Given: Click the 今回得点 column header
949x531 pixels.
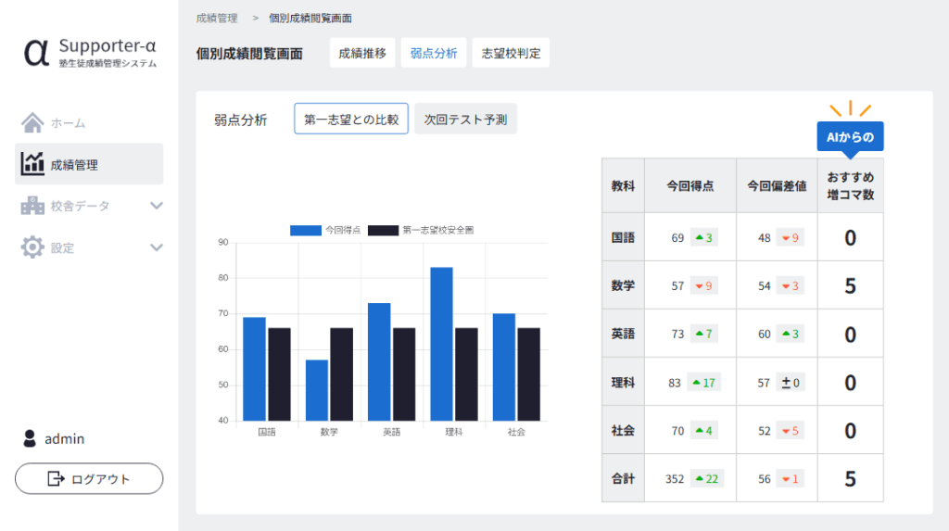Looking at the screenshot, I should tap(690, 186).
